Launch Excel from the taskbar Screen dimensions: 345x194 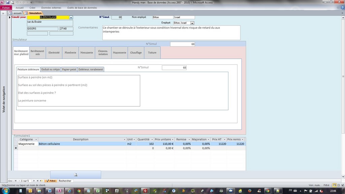98,191
